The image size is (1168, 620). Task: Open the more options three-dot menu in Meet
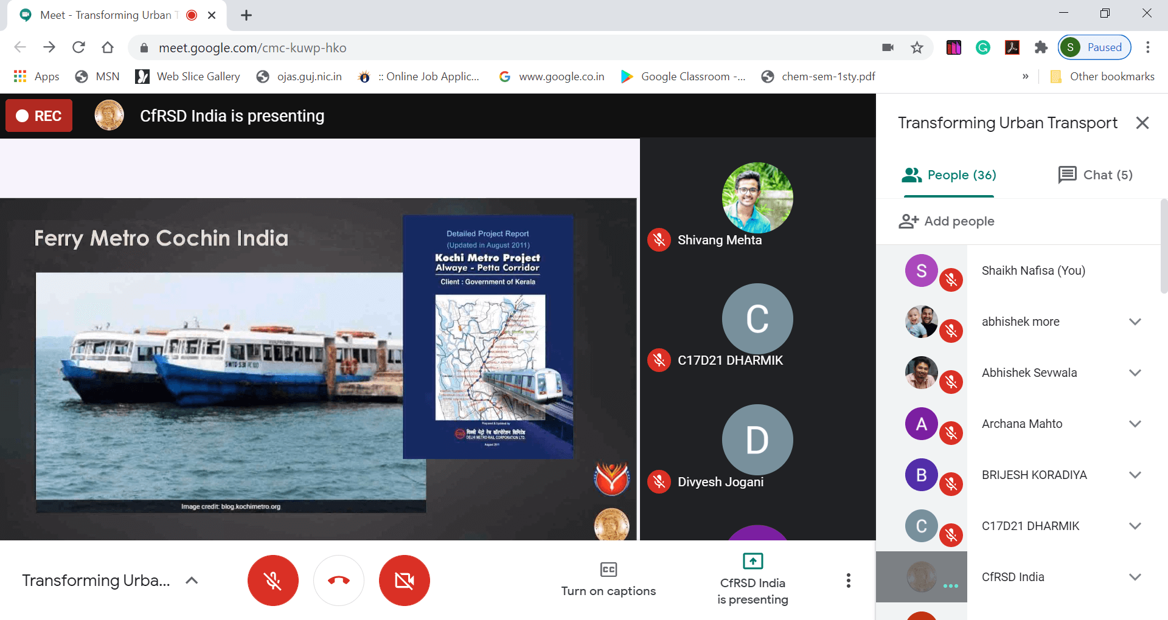[848, 580]
